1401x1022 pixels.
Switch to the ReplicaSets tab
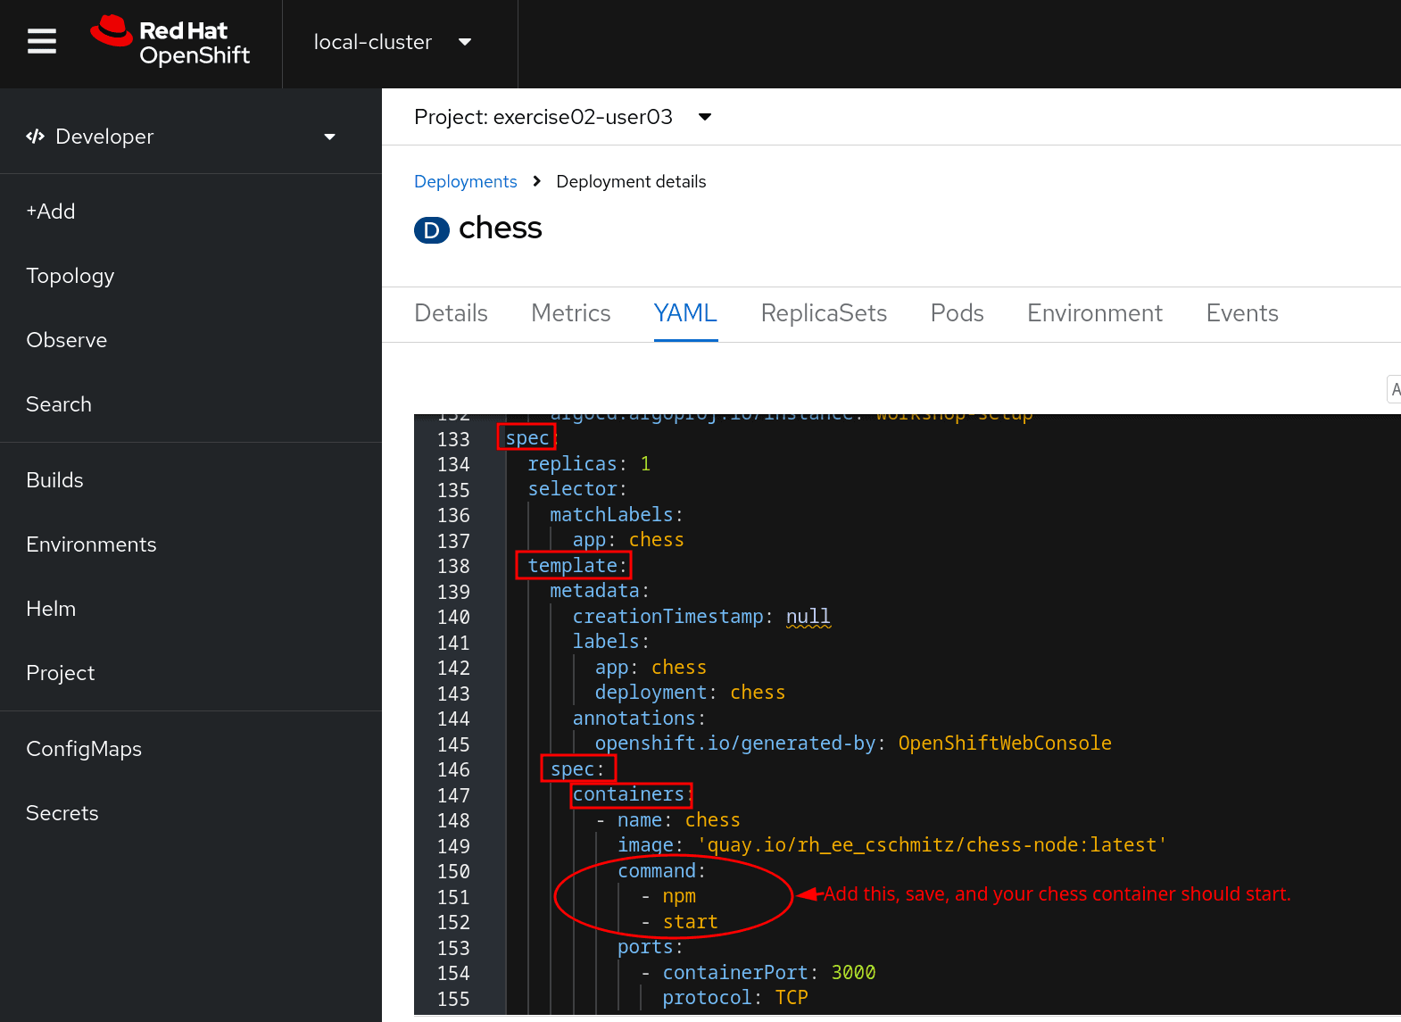coord(824,313)
